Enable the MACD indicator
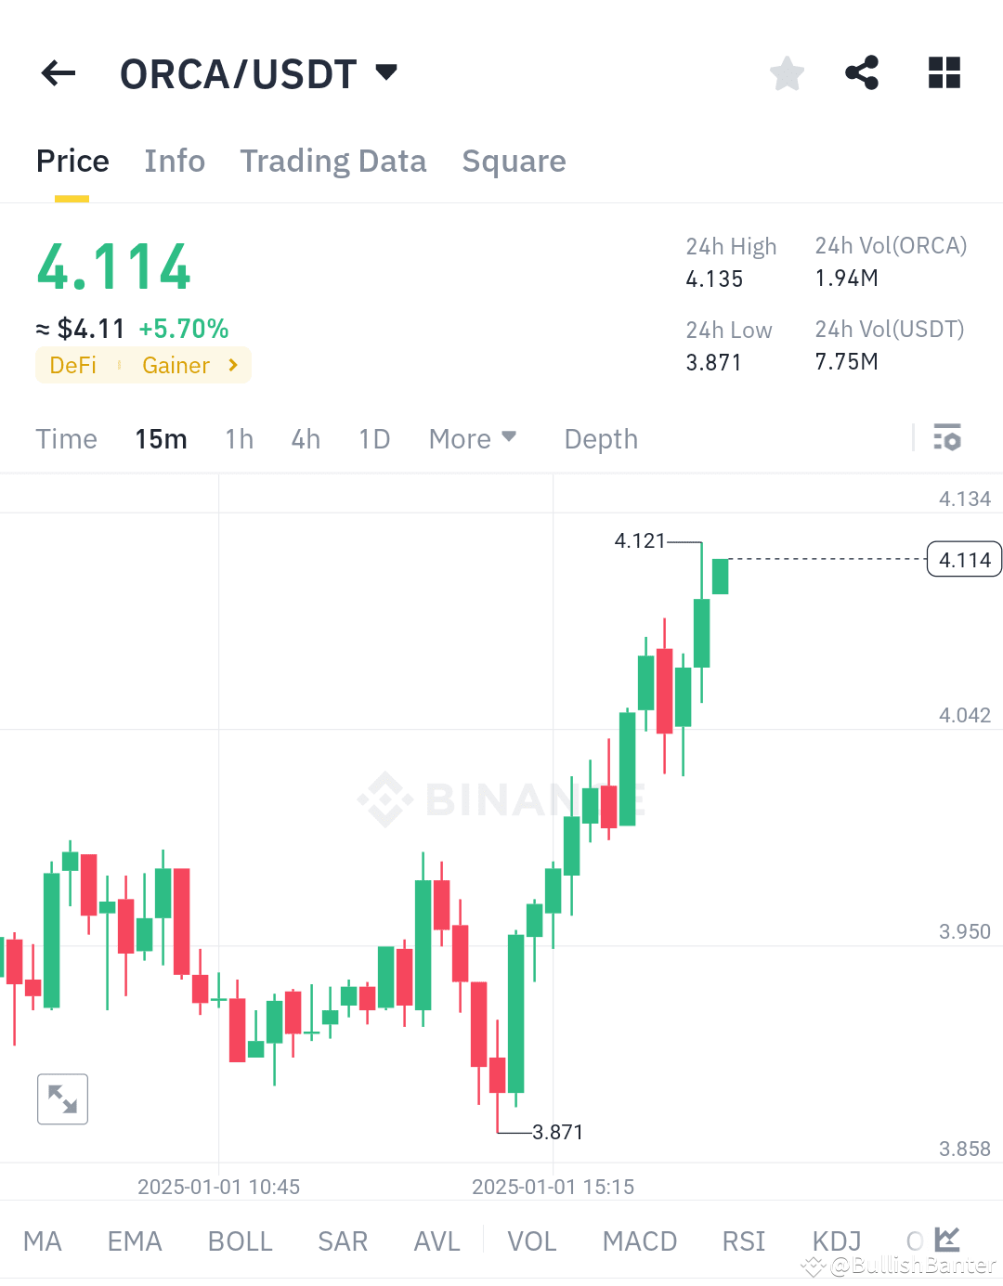The image size is (1003, 1286). pos(639,1240)
